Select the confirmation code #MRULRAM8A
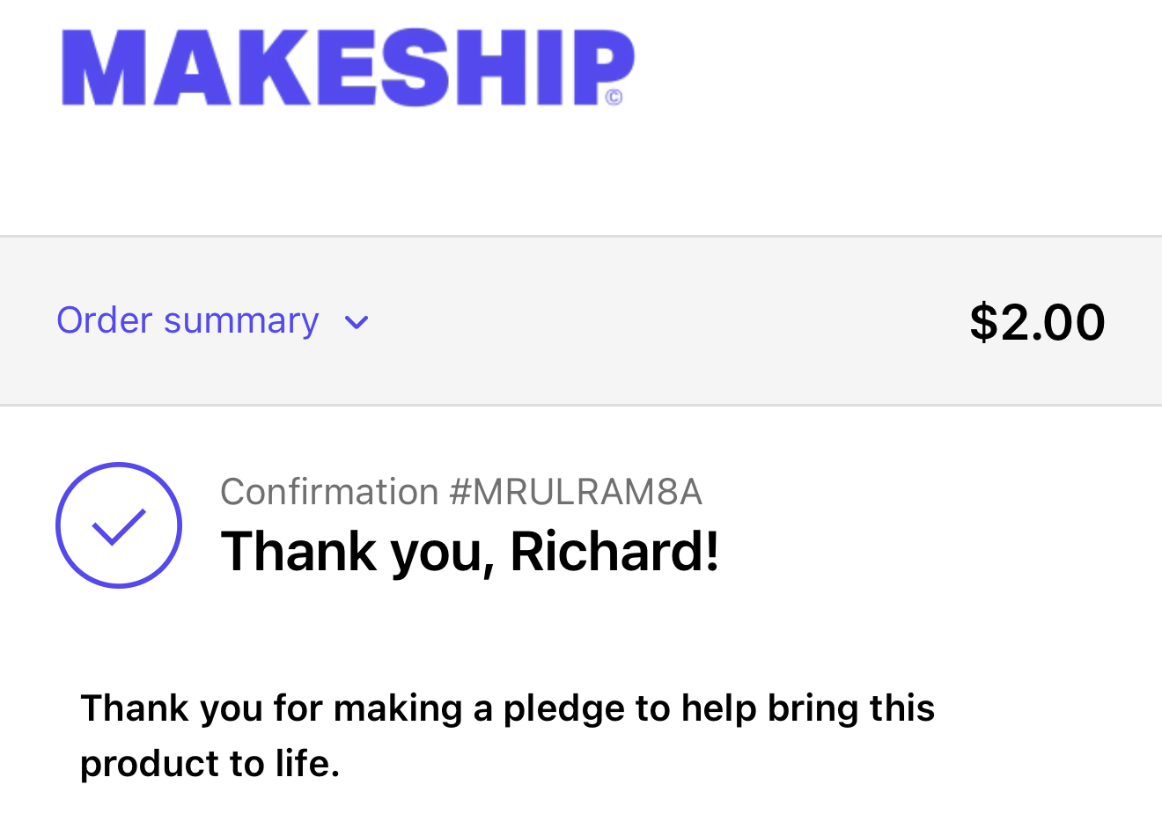The width and height of the screenshot is (1162, 814). point(576,492)
